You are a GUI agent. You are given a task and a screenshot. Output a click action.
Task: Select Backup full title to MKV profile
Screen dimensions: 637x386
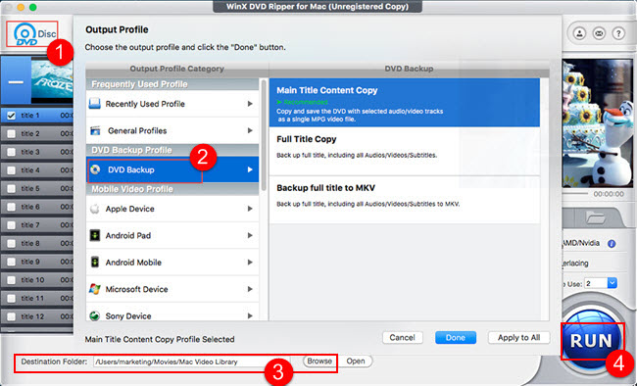[404, 200]
